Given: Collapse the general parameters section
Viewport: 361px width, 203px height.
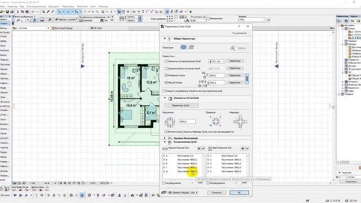Looking at the screenshot, I should (x=165, y=39).
